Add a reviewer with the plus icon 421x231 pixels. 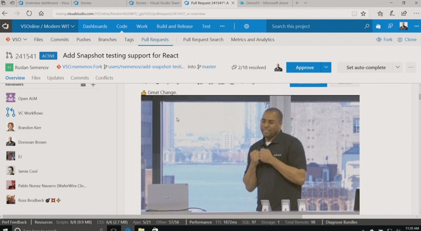click(93, 85)
